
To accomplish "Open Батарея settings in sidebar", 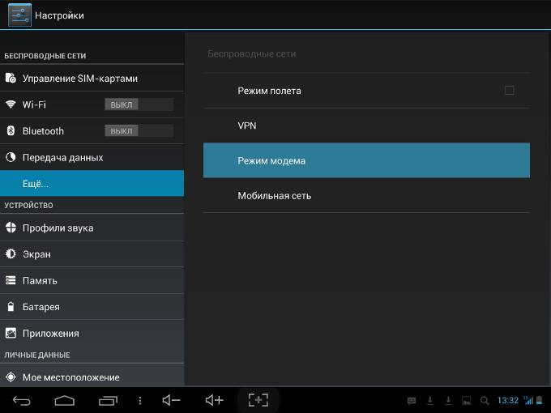I will (92, 307).
